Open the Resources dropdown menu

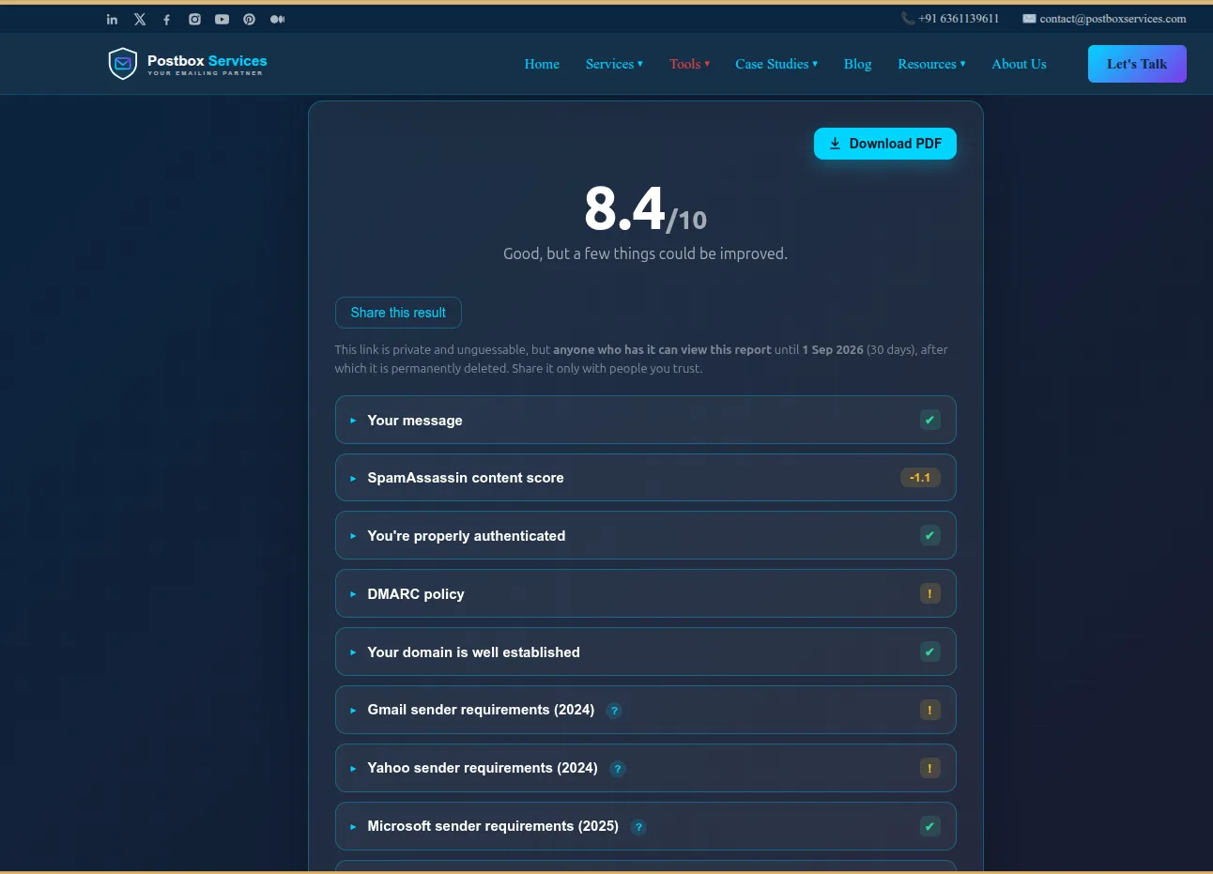tap(931, 64)
